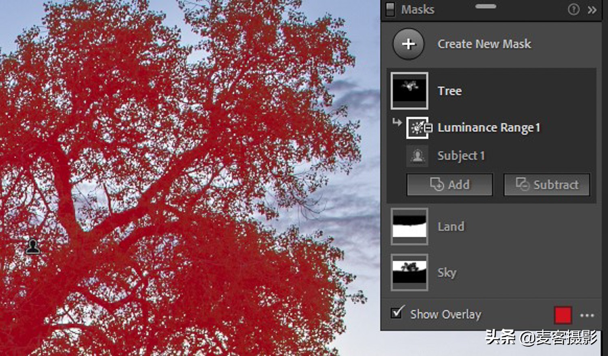Click the subject mask pin on the tree
Screen dimensions: 608x356
(x=33, y=246)
